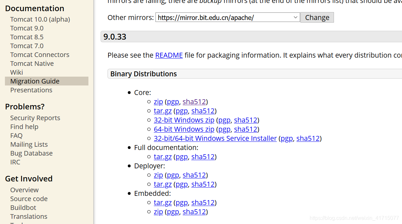Open the IRC sidebar link
The width and height of the screenshot is (402, 224).
click(x=15, y=162)
